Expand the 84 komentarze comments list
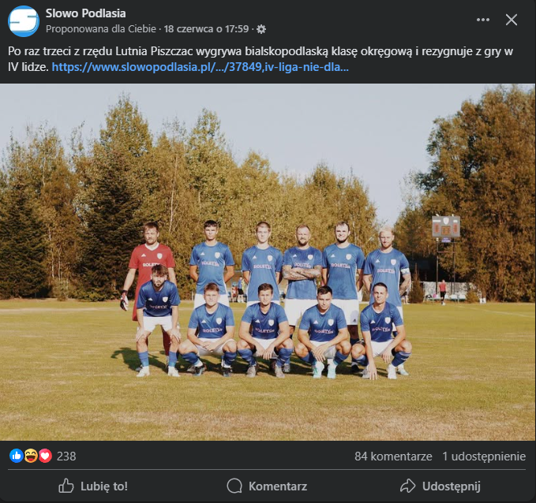Screen dimensions: 536x503 (393, 456)
